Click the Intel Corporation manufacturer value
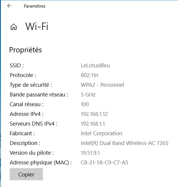The width and height of the screenshot is (178, 187). [x=101, y=133]
